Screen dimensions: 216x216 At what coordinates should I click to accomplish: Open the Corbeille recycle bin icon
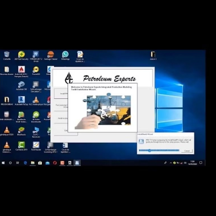click(7, 55)
